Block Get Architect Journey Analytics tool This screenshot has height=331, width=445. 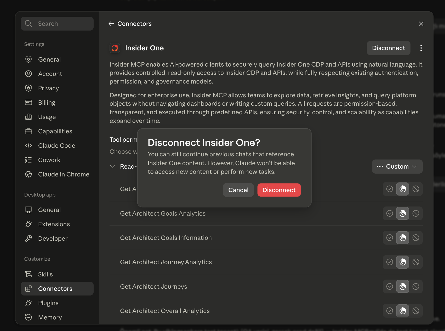416,262
